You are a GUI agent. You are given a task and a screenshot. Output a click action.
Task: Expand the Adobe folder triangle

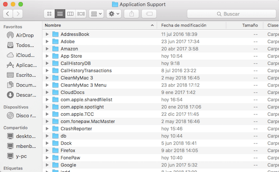[47, 41]
